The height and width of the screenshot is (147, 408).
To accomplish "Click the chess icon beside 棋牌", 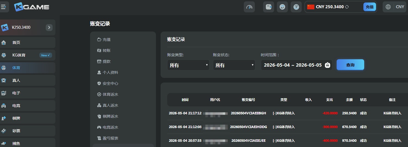I will pos(4,118).
